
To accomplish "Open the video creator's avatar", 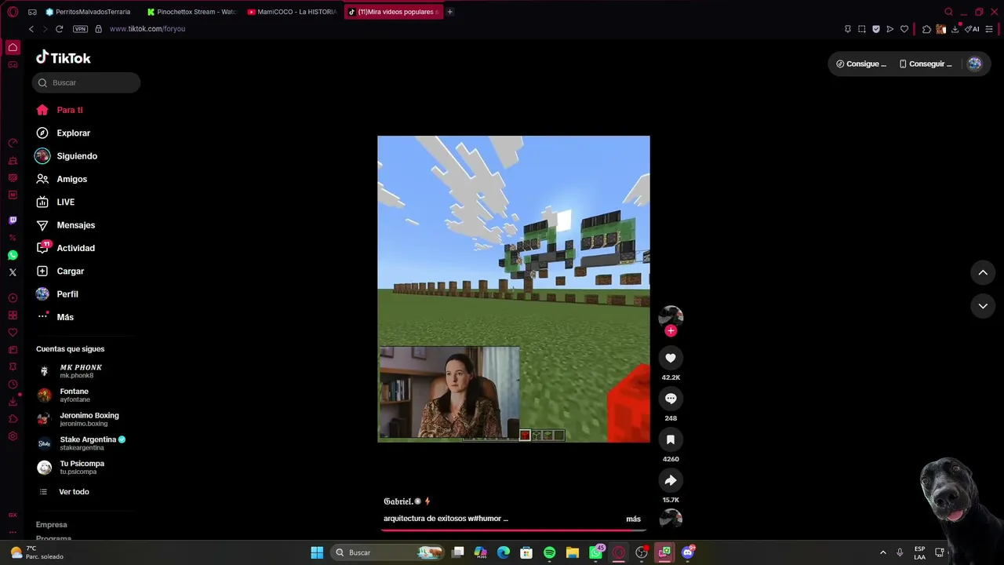I will [671, 315].
